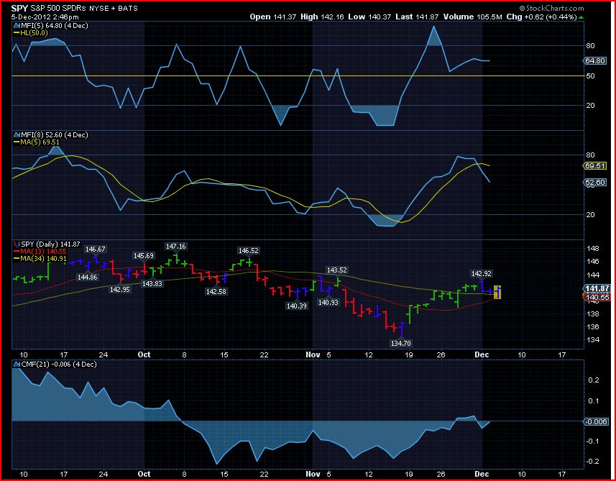Click the 147.16 price high annotation
This screenshot has width=616, height=481.
coord(176,247)
